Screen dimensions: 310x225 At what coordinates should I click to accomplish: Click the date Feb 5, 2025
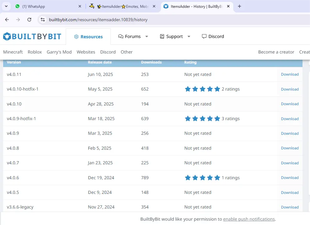[x=100, y=148]
